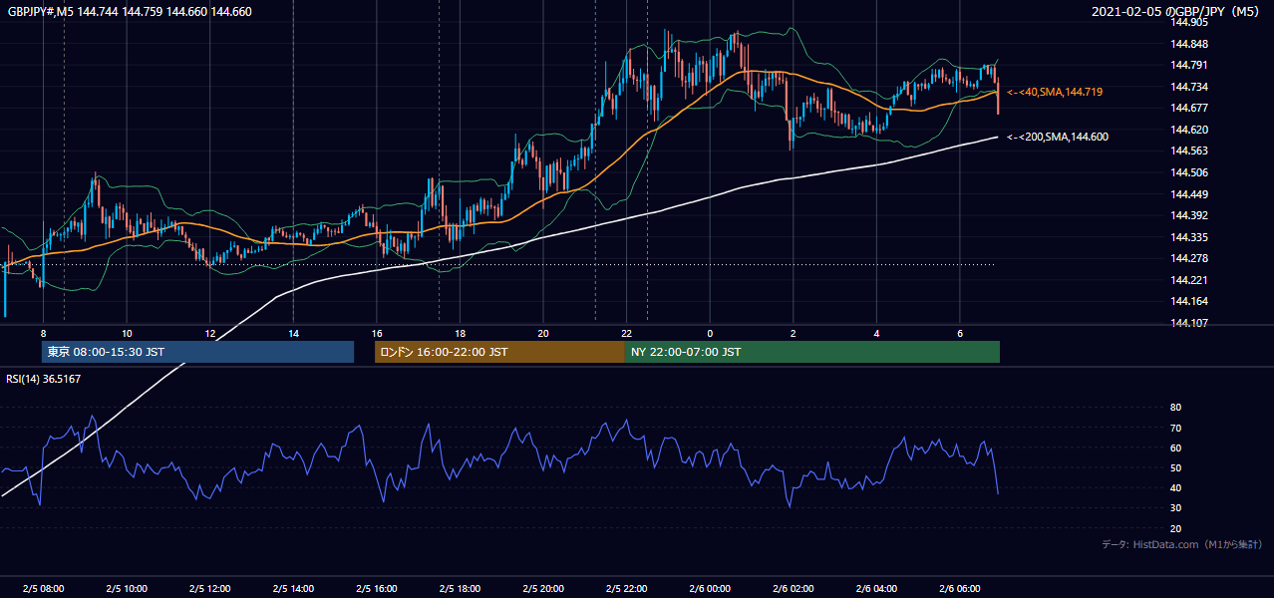Click the 2/5 22:00 date label
Screen dimensions: 1274x598
(x=626, y=589)
